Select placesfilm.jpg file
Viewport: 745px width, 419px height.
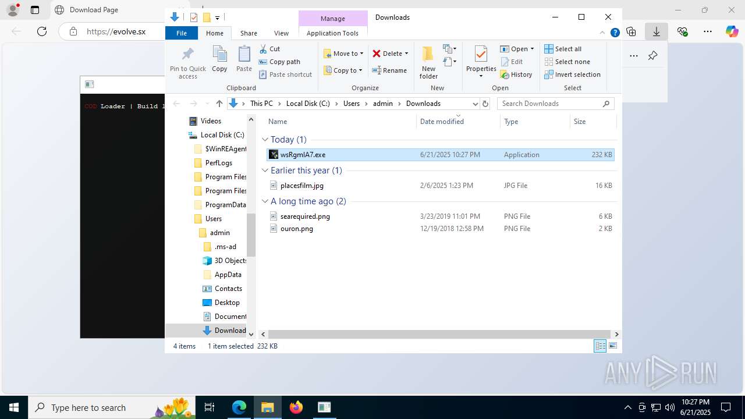(x=440, y=186)
